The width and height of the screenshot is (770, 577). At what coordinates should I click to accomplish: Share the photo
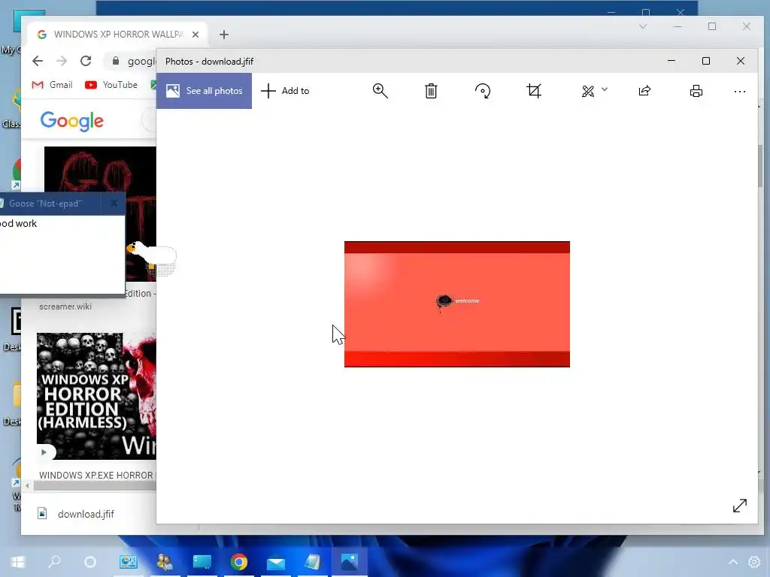coord(644,91)
